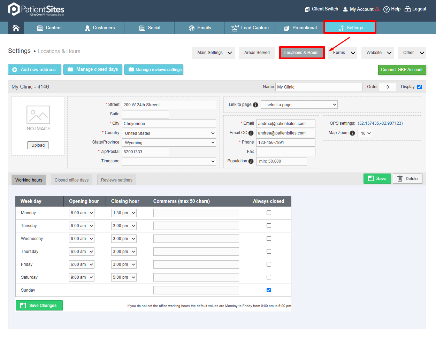Image resolution: width=436 pixels, height=339 pixels.
Task: Click Manage closed days button
Action: pos(93,69)
